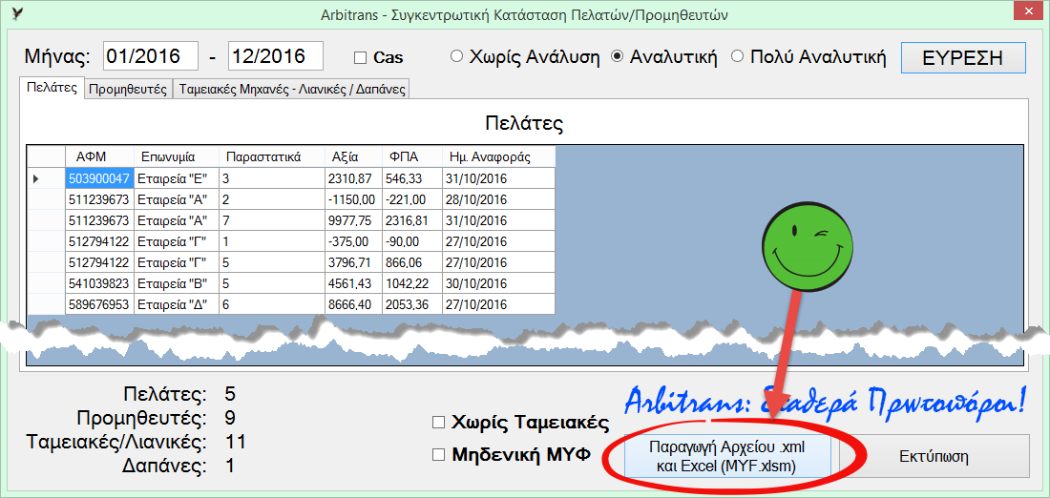Click Παραγωγή Αρχείου .xml και Excel button
The width and height of the screenshot is (1050, 498).
pyautogui.click(x=726, y=457)
